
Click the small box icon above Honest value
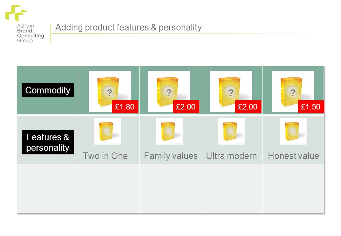click(293, 131)
